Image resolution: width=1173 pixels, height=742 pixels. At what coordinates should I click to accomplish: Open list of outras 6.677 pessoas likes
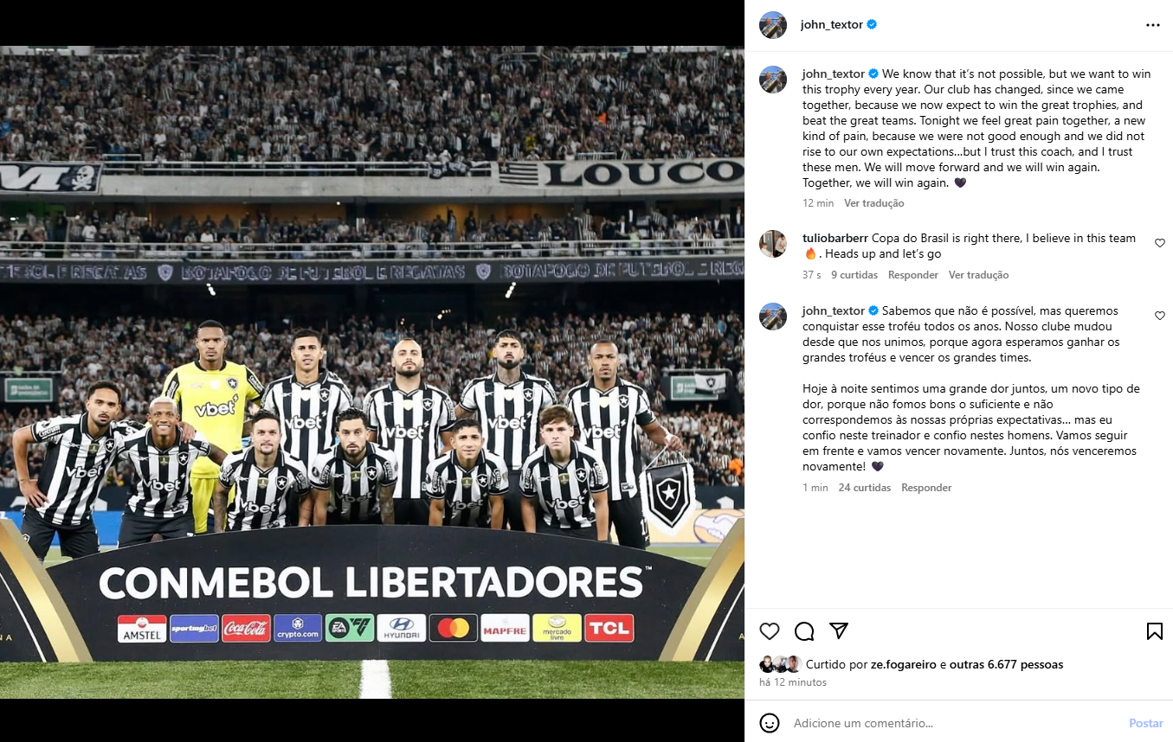point(1006,665)
